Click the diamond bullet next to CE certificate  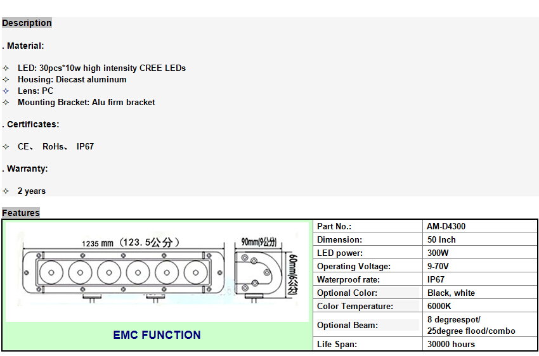pos(6,146)
